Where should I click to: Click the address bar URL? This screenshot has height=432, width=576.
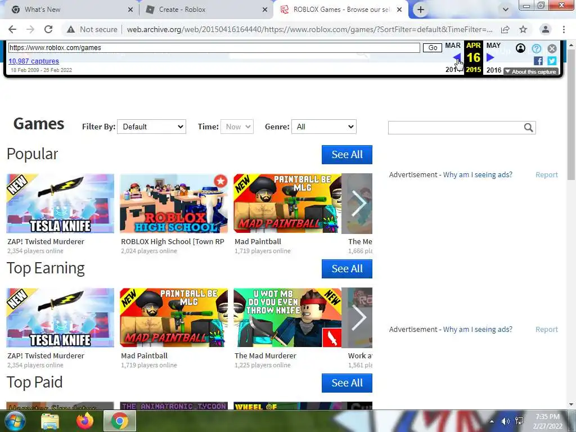310,29
